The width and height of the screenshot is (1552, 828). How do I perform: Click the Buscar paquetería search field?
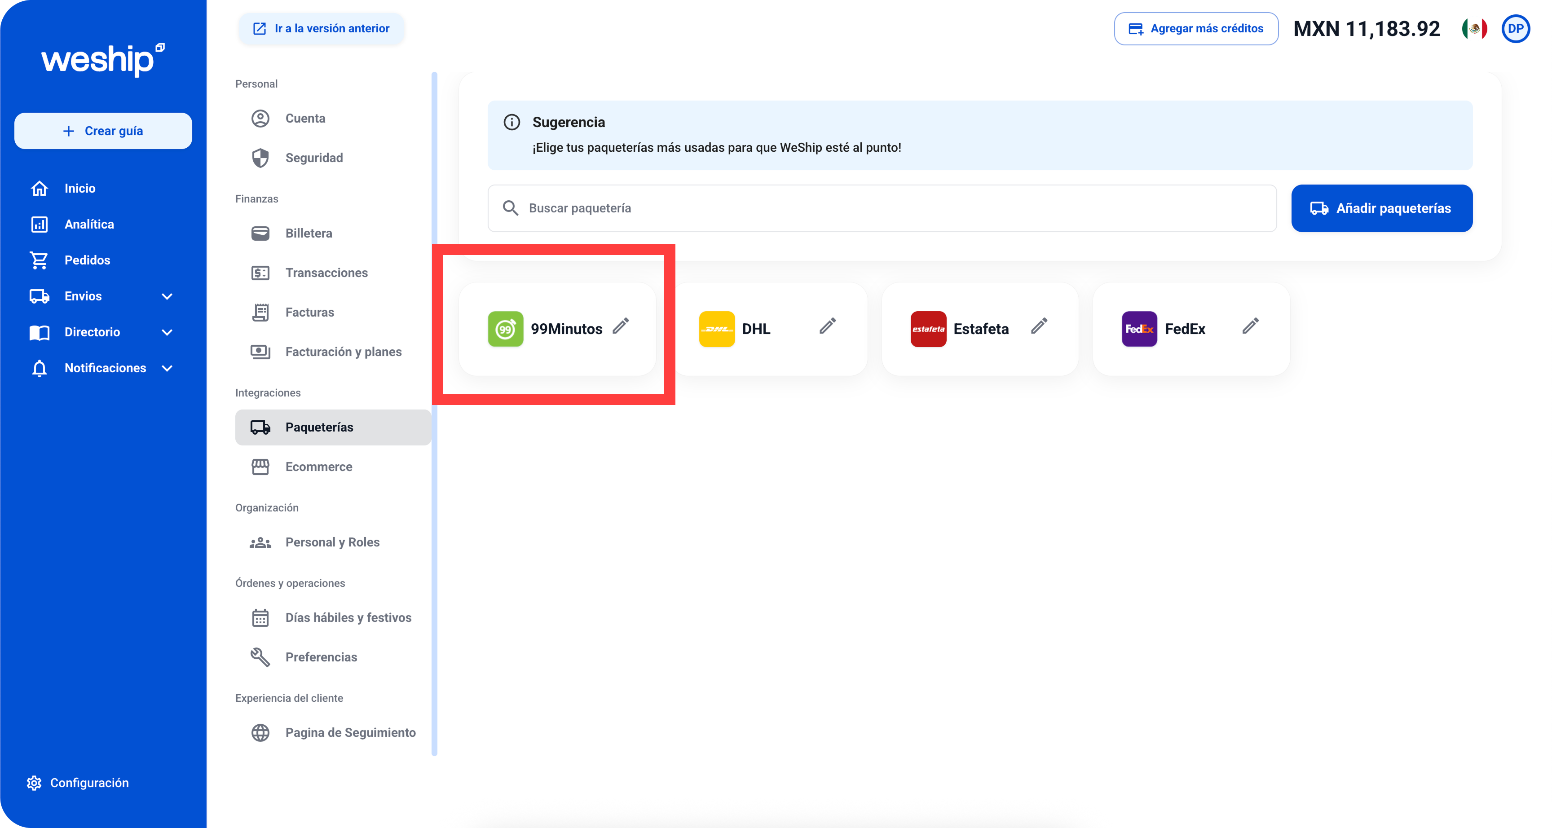[882, 208]
